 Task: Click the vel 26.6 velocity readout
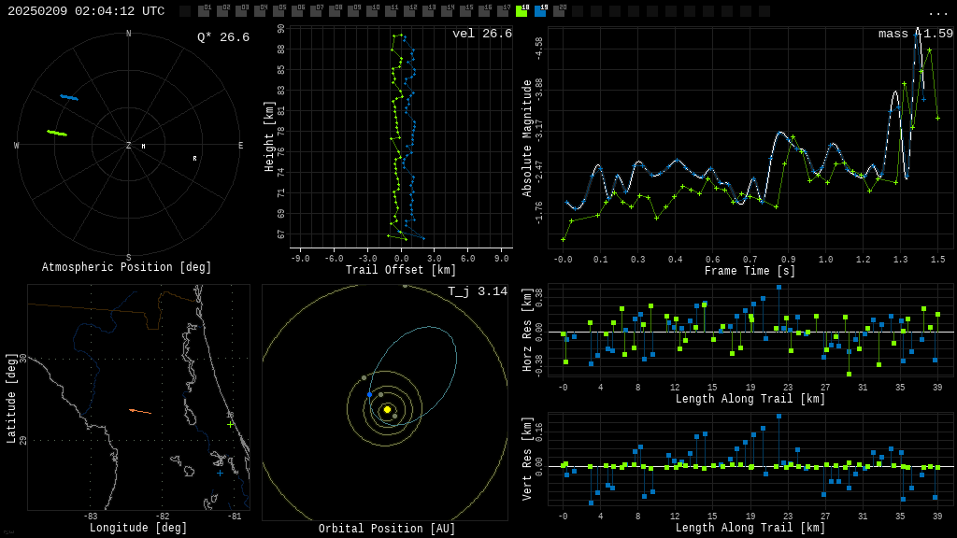click(481, 34)
